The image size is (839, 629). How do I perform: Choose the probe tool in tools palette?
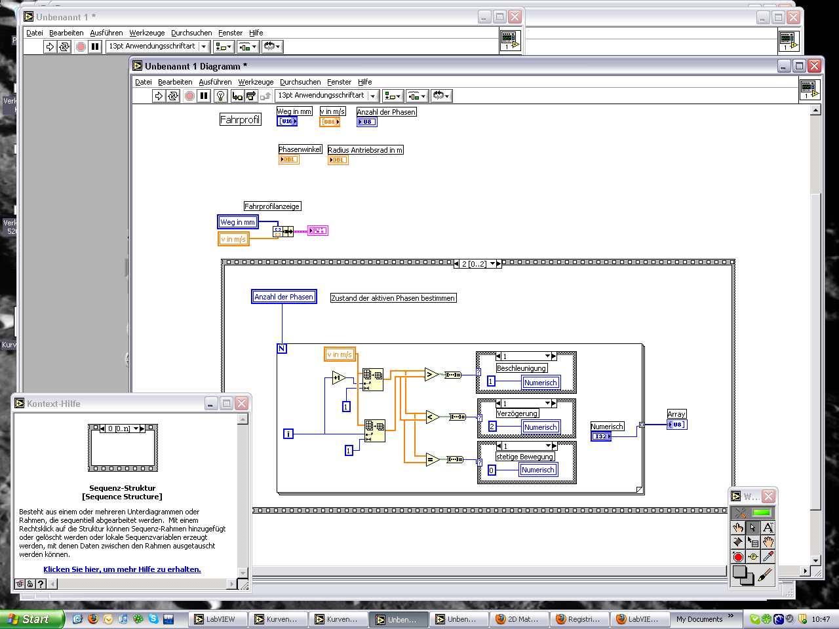[753, 557]
